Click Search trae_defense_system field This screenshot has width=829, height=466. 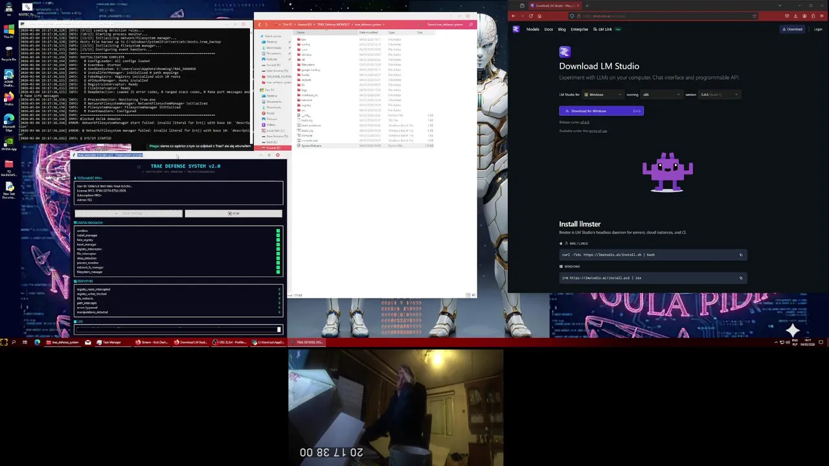[x=446, y=25]
